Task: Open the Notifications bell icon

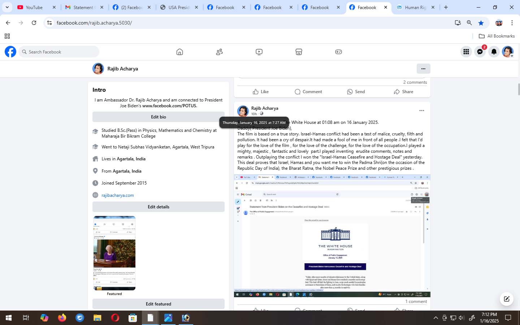Action: pos(494,52)
